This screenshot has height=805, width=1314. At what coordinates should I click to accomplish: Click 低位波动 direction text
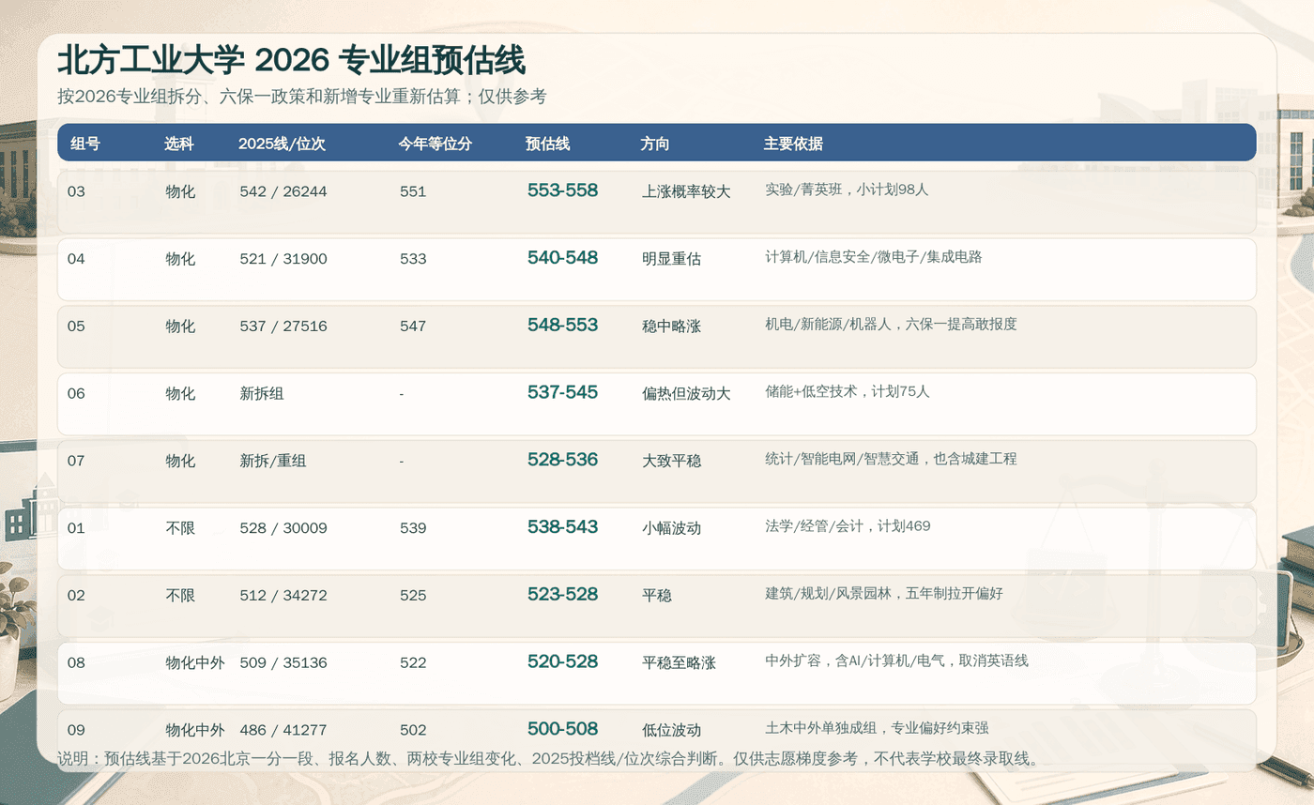pyautogui.click(x=671, y=731)
